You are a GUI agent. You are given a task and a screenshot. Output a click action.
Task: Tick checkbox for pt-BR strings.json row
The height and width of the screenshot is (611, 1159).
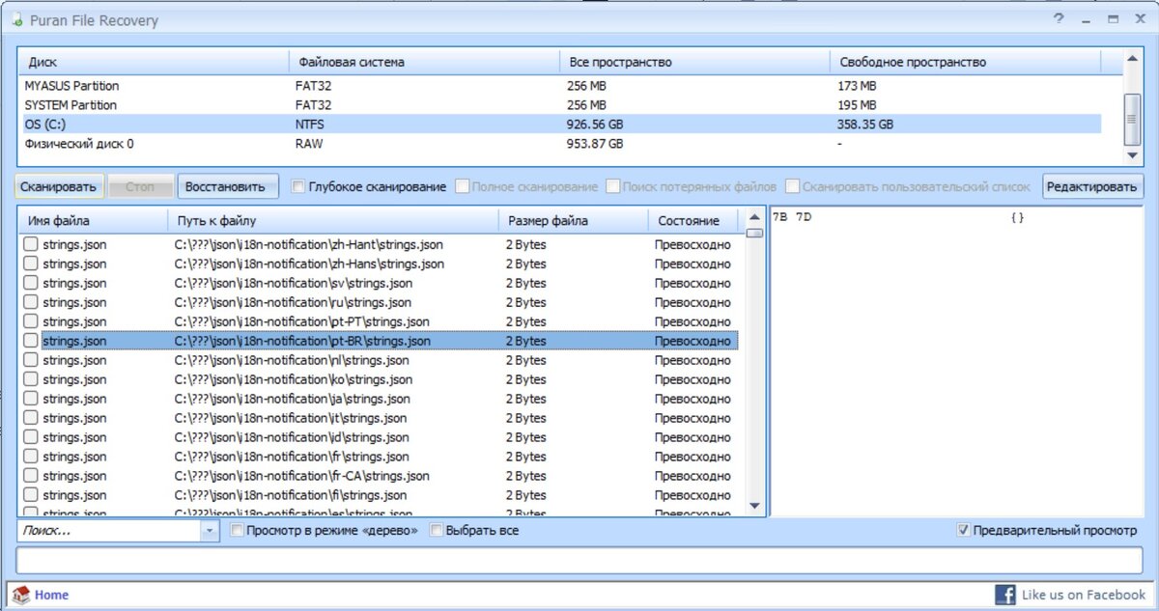click(x=31, y=341)
